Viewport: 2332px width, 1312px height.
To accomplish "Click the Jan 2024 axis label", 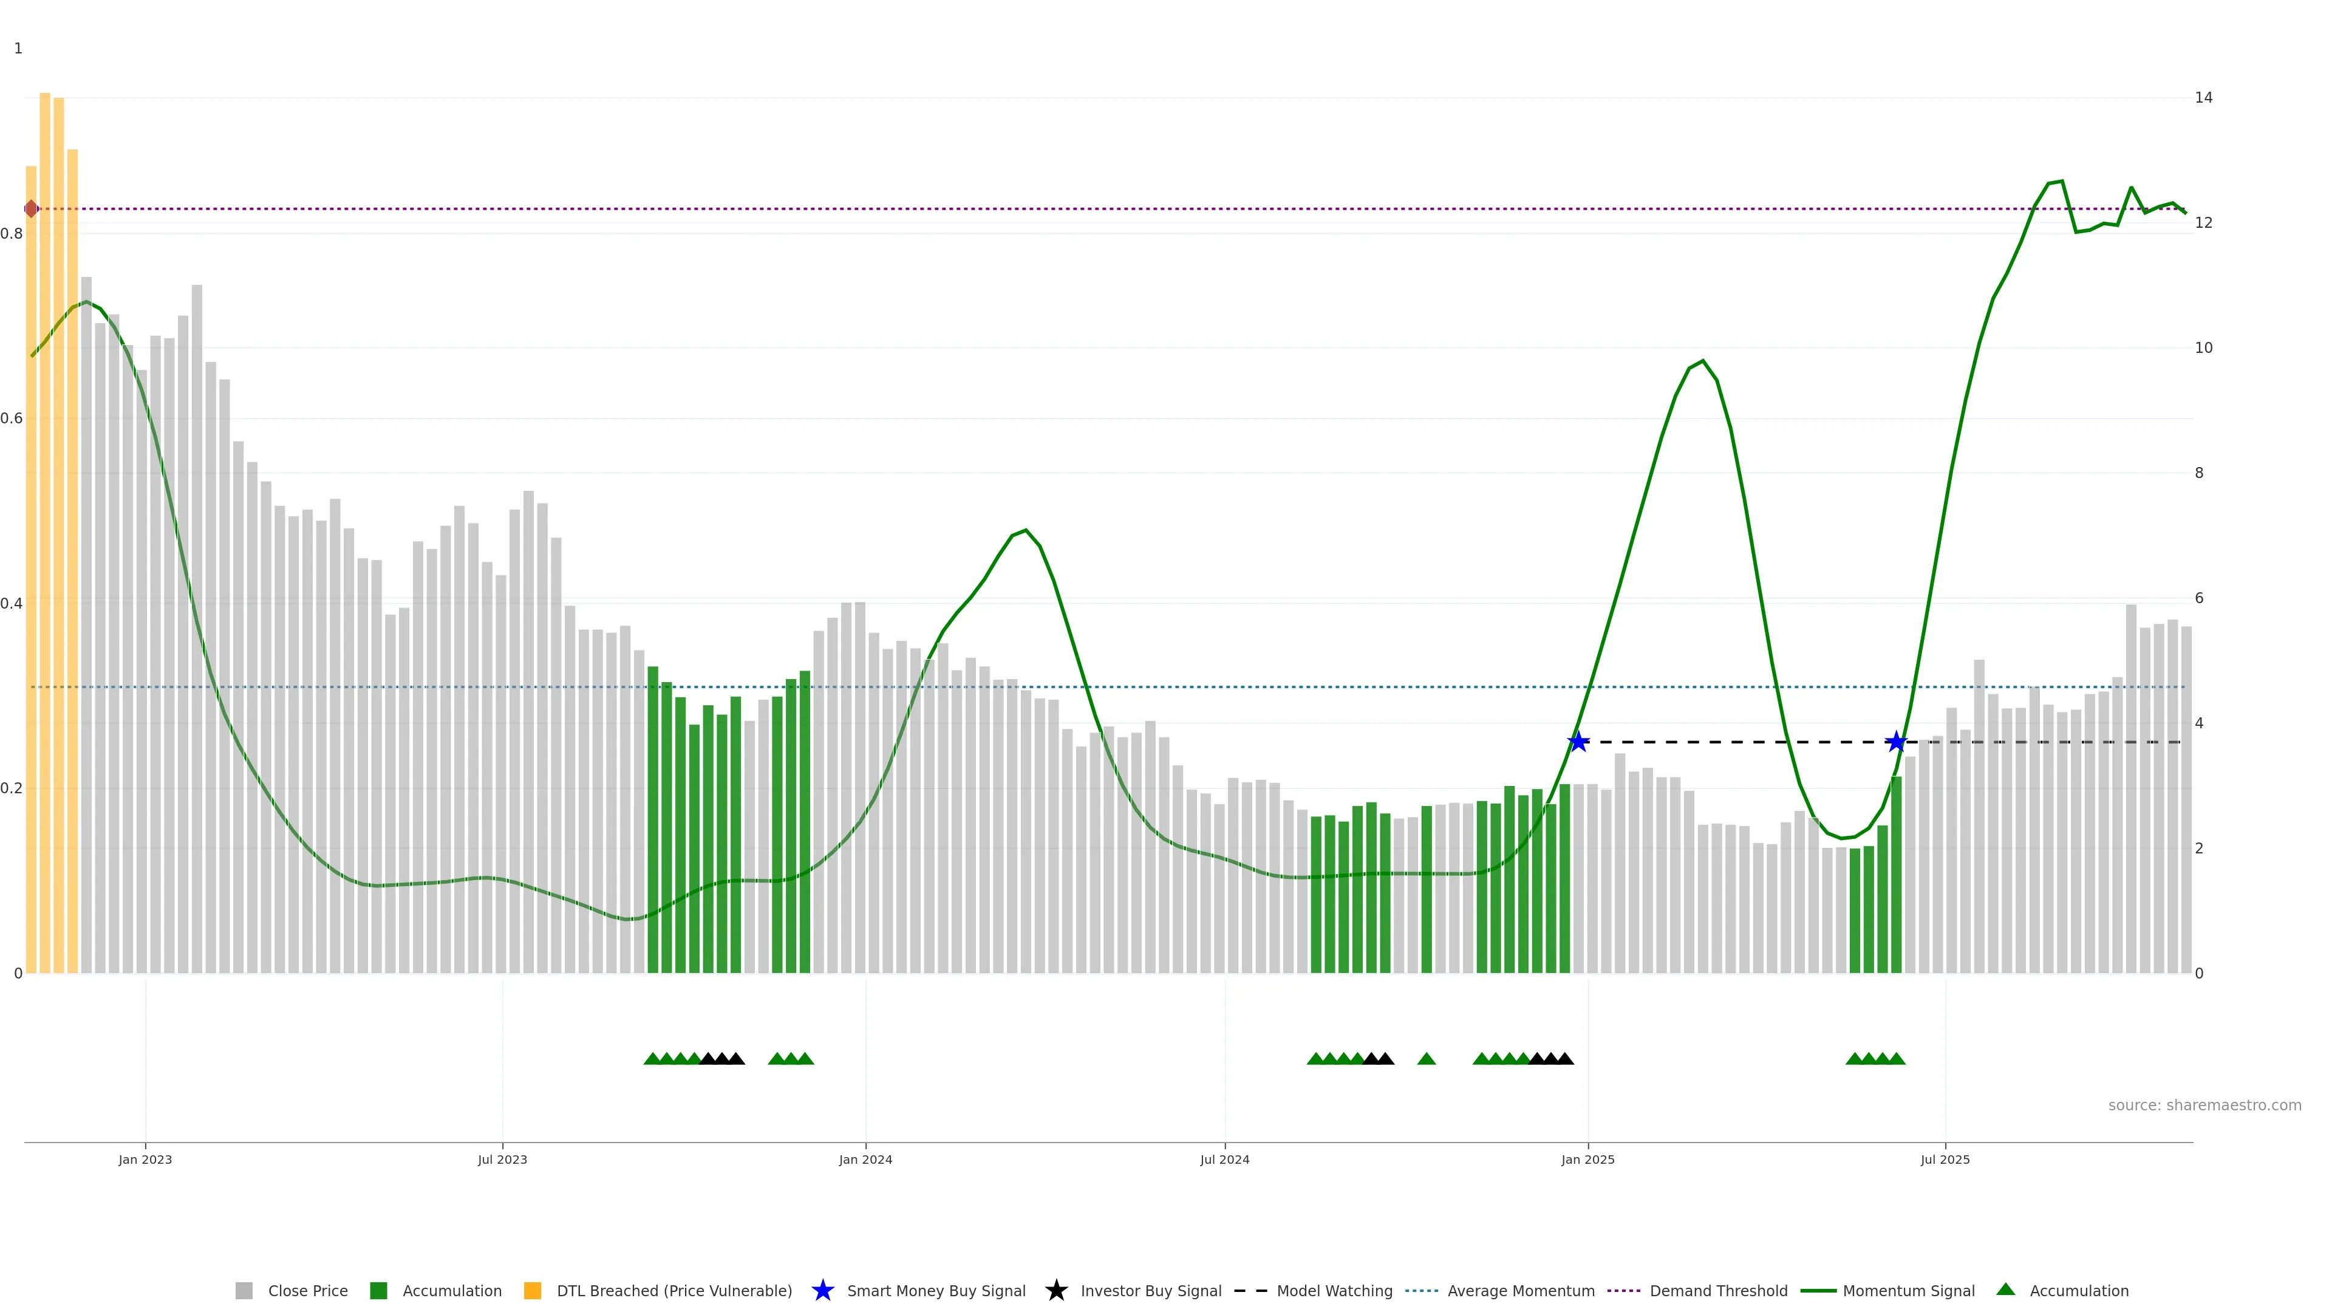I will (x=865, y=1160).
